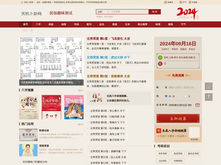Image resolution: width=221 pixels, height=165 pixels.
Task: Open 北帝灵签 第9签:春兰秋菊 中平
Action: coord(107,140)
